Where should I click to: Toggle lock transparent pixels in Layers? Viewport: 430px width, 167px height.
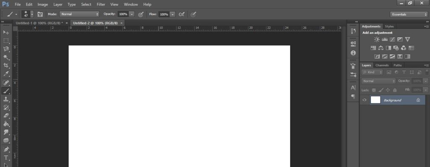pos(373,90)
